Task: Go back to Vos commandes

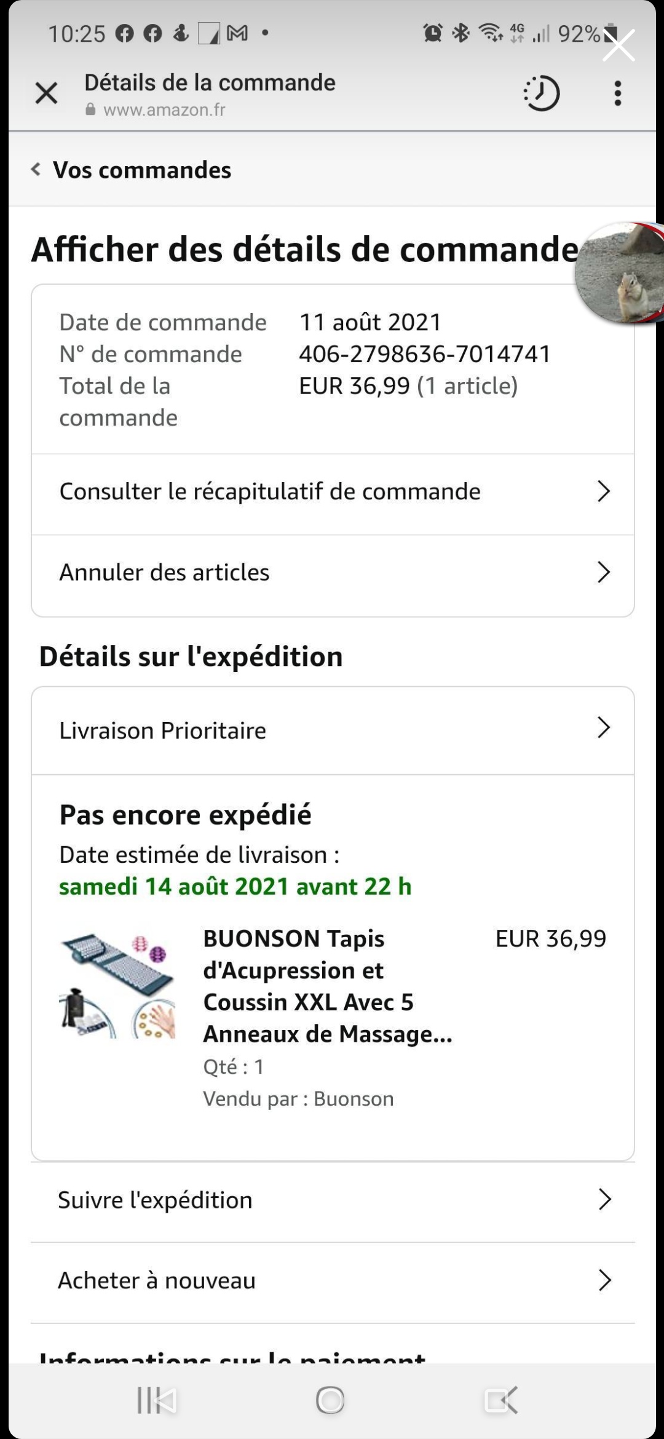Action: tap(132, 170)
